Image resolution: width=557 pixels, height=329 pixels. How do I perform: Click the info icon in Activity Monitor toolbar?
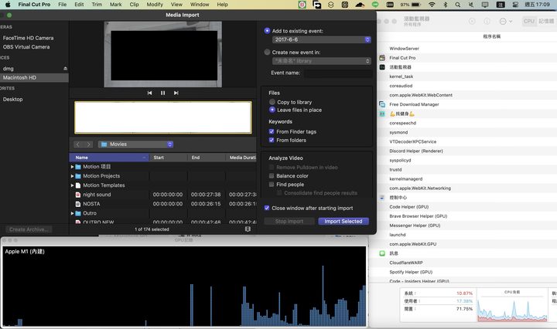(487, 22)
